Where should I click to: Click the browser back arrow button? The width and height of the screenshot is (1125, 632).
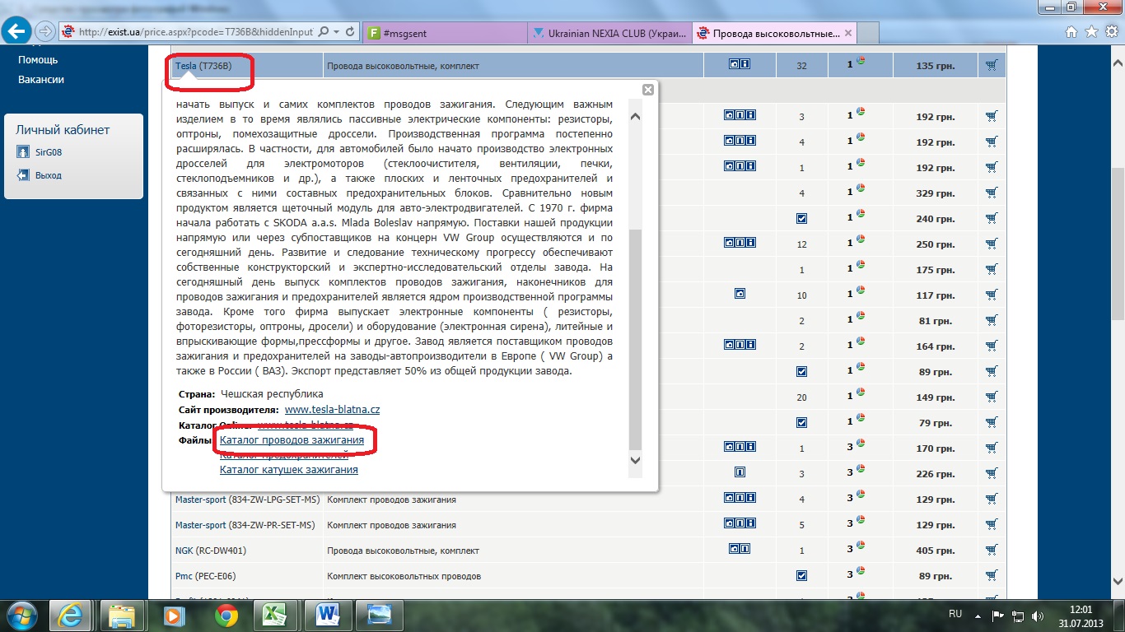click(18, 31)
